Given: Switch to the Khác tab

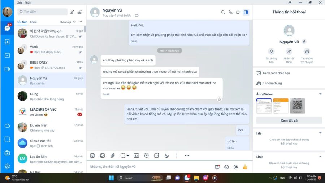Looking at the screenshot, I should (33, 22).
